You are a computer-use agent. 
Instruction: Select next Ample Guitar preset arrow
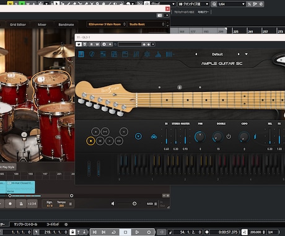[239, 54]
